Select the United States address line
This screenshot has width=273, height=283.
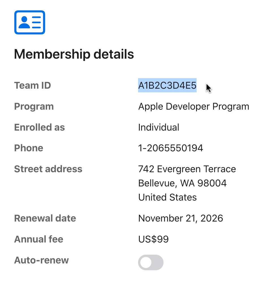[167, 197]
